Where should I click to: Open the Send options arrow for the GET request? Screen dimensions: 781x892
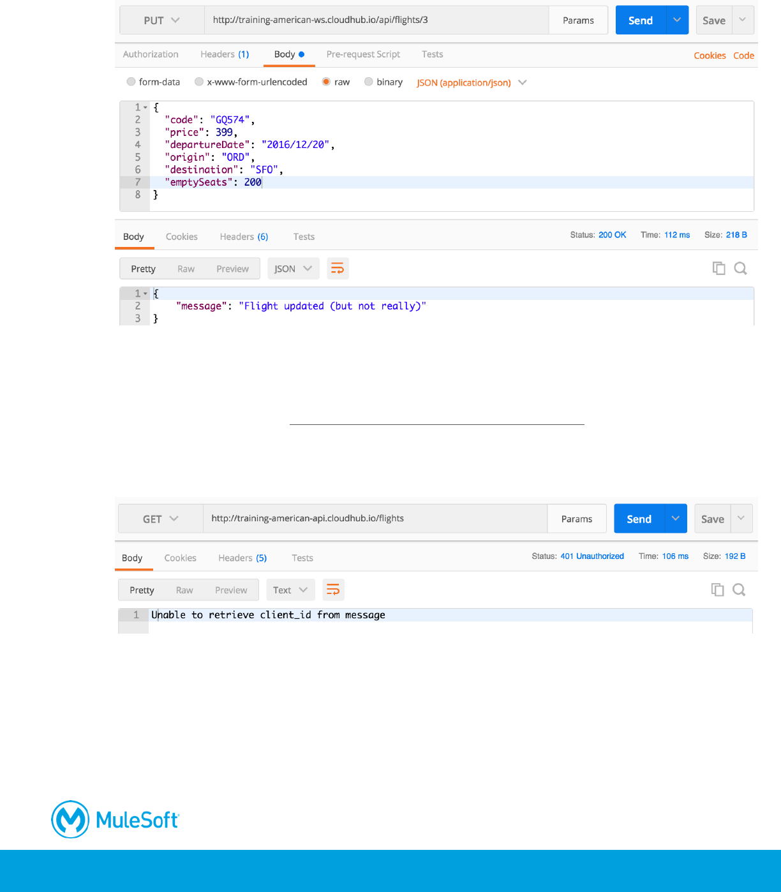click(676, 519)
